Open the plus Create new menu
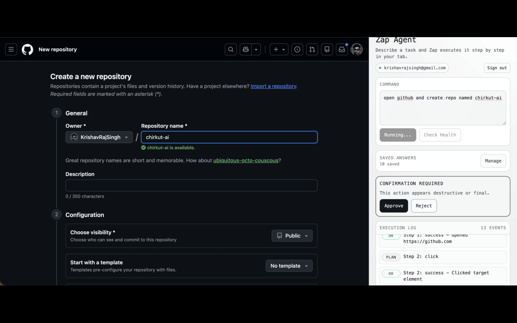 point(279,49)
